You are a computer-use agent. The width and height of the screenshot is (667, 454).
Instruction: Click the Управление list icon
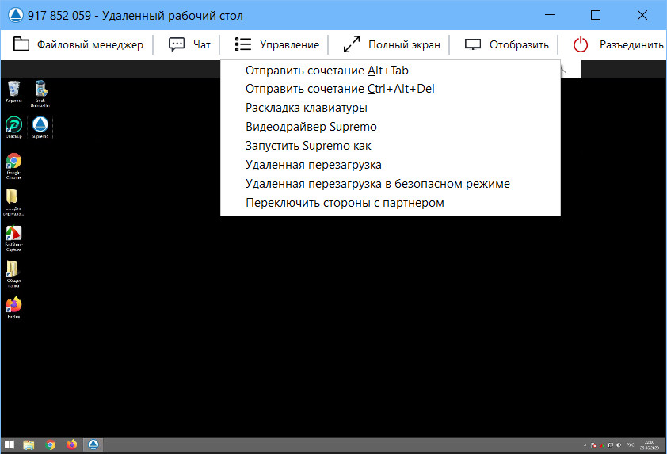click(243, 44)
